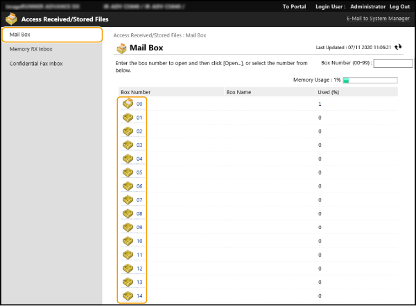Screen dimensions: 416x306
Task: Click the box icon for mail box 09
Action: (128, 227)
